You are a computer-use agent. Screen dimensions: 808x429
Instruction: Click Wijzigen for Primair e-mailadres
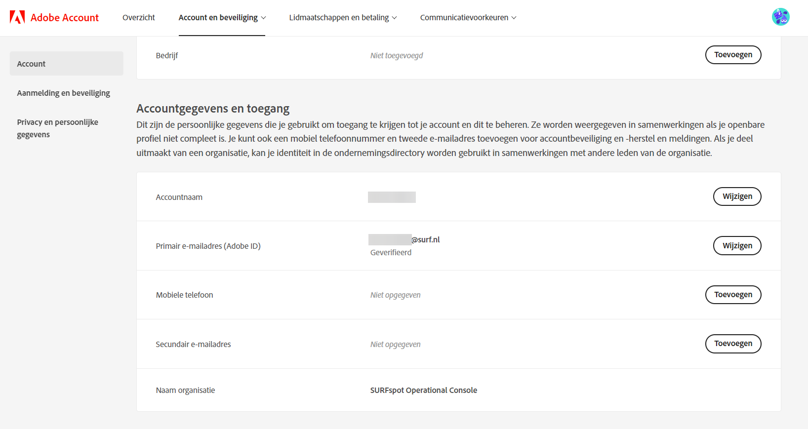(x=737, y=245)
